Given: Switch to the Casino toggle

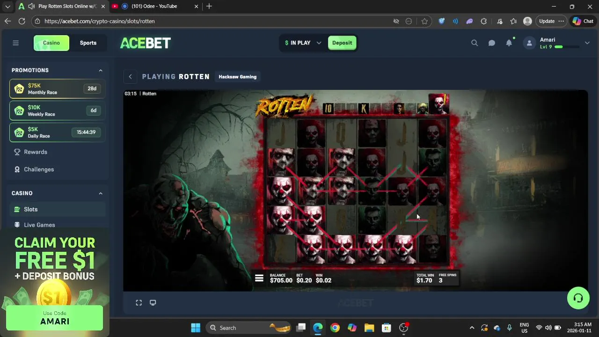Looking at the screenshot, I should click(x=51, y=43).
